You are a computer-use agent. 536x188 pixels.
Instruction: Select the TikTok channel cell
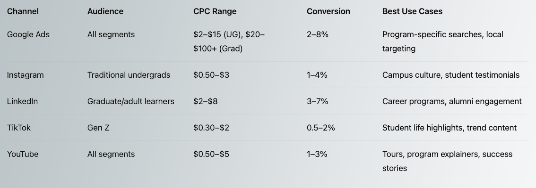point(19,128)
